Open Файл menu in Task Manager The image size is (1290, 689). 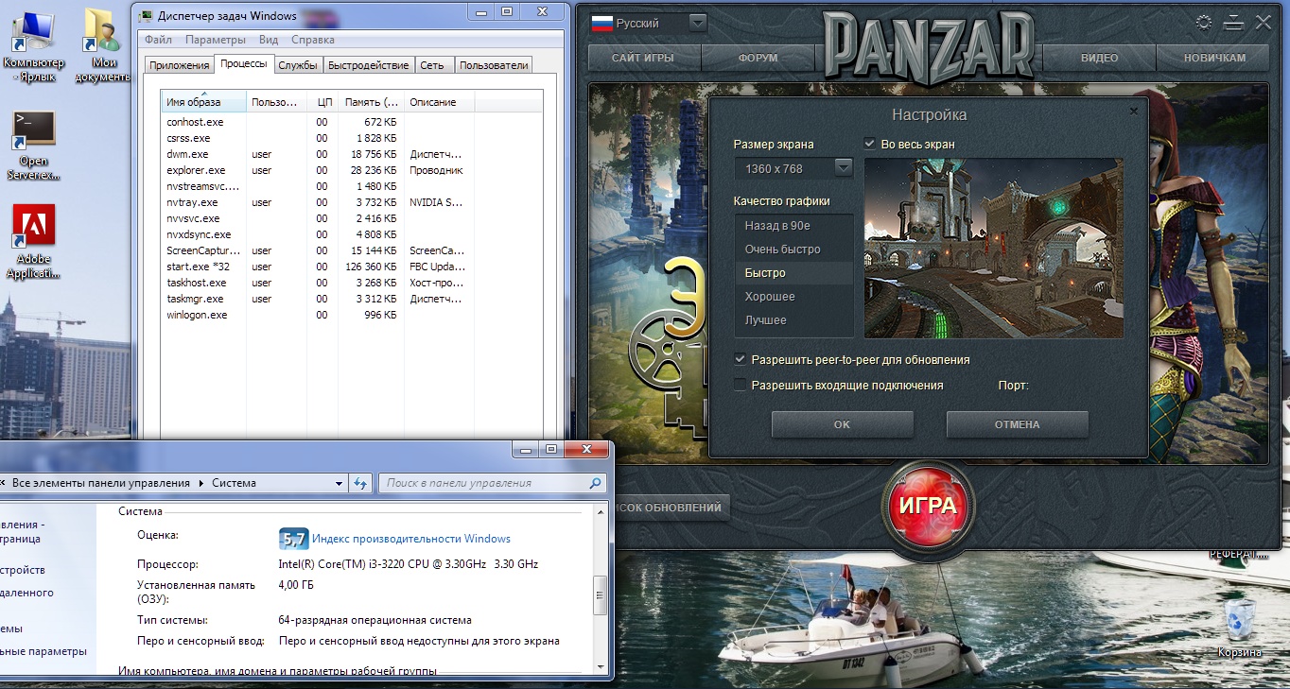click(158, 40)
